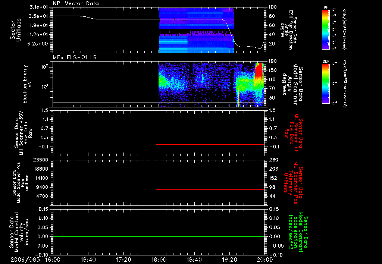Click the 'MU Scanner +30V Raw Data' axis title
This screenshot has width=382, height=264.
click(24, 133)
